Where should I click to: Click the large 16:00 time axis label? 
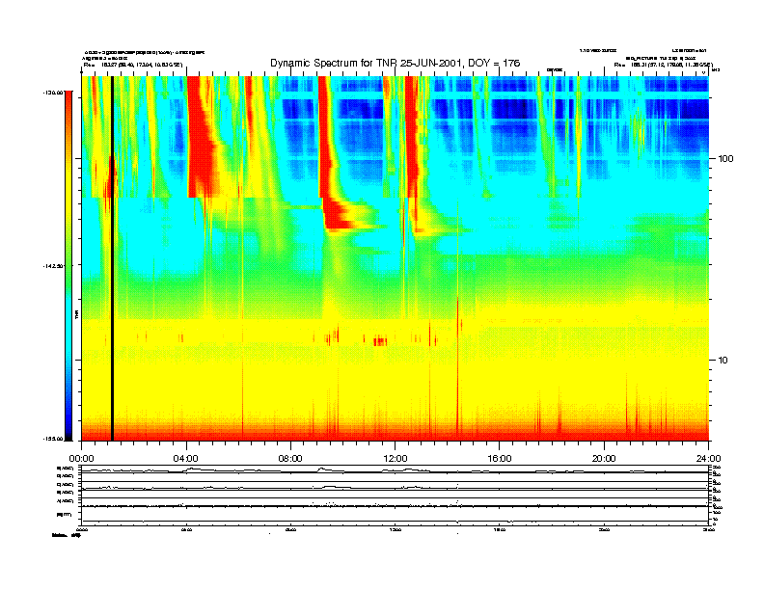[x=500, y=459]
